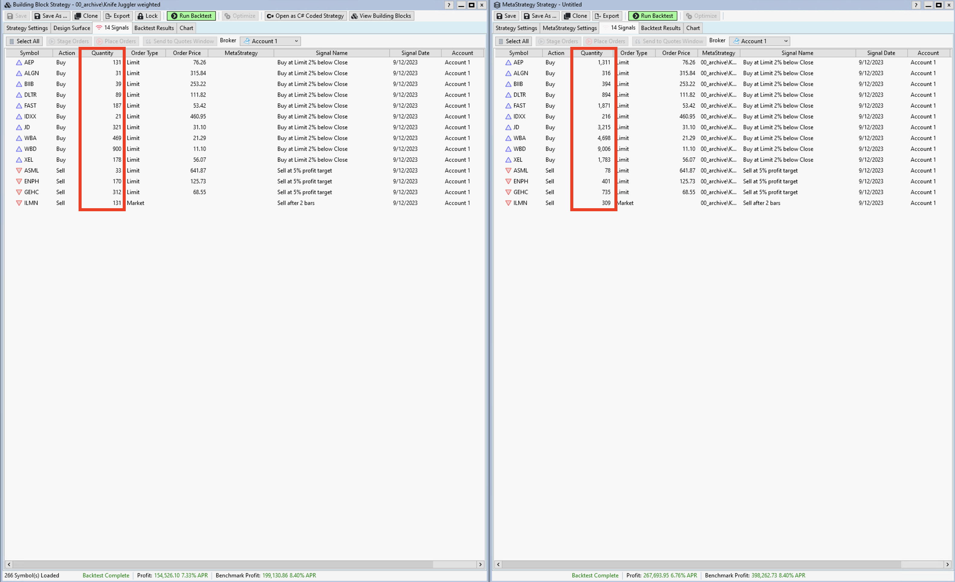The image size is (955, 582).
Task: Click AEP buy triangle icon in MetaStrategy window
Action: click(x=508, y=62)
